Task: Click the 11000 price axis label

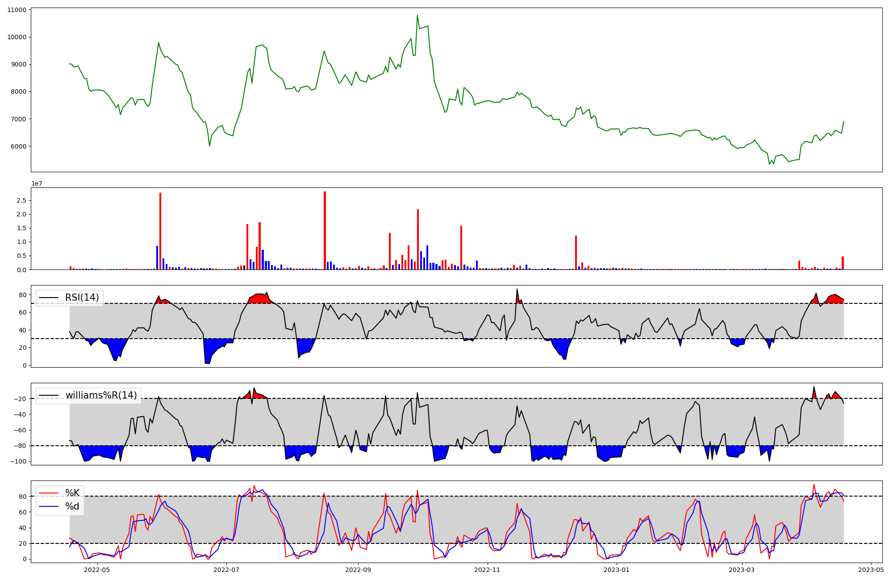Action: 17,10
